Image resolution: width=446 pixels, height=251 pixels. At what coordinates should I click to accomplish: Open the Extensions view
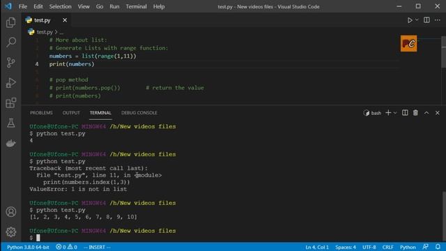pos(11,103)
